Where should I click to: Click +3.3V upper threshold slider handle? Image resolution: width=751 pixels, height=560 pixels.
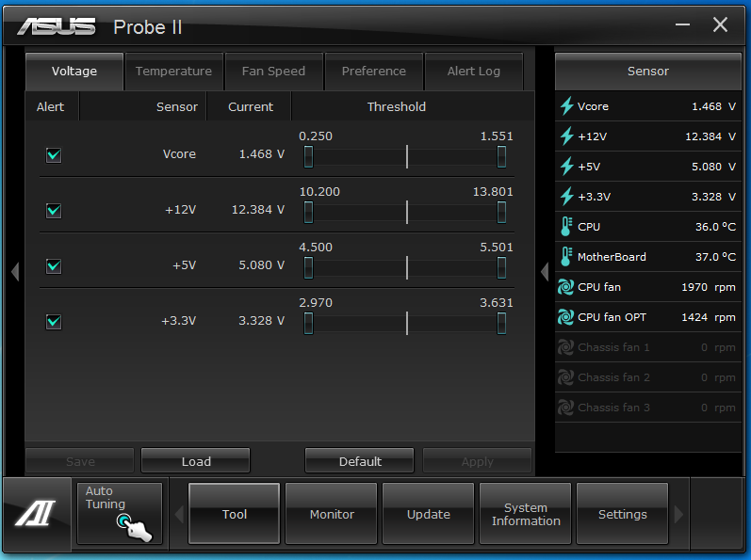click(x=501, y=323)
